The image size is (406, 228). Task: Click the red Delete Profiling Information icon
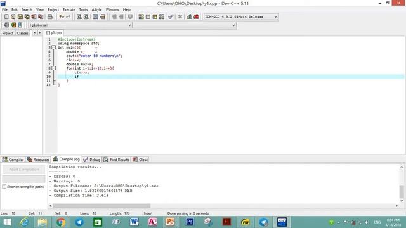(x=196, y=17)
